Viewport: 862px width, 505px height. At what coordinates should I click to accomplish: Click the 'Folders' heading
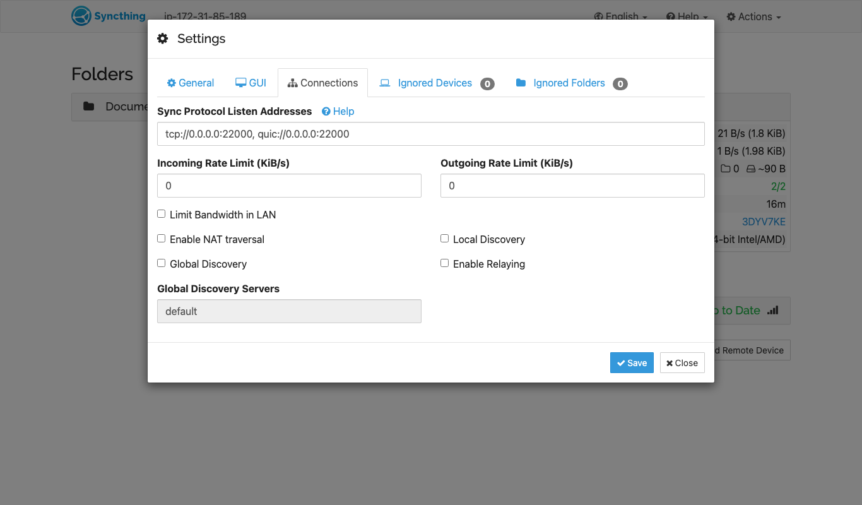point(102,74)
